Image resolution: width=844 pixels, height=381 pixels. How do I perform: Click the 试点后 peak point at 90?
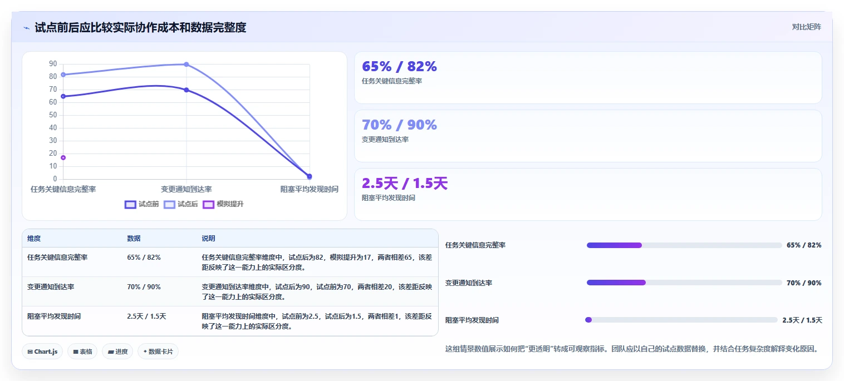[186, 64]
